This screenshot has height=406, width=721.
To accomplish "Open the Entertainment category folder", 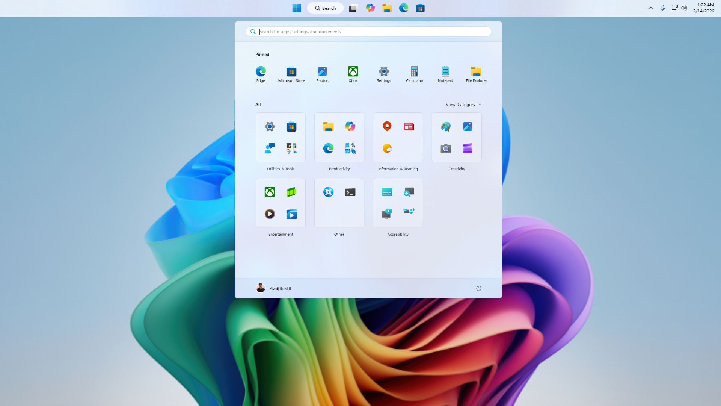I will point(280,203).
